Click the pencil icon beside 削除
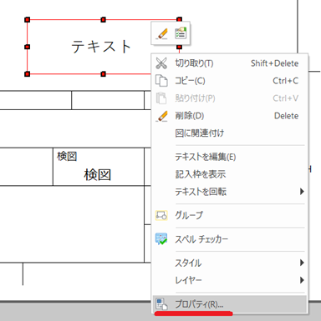 [161, 116]
